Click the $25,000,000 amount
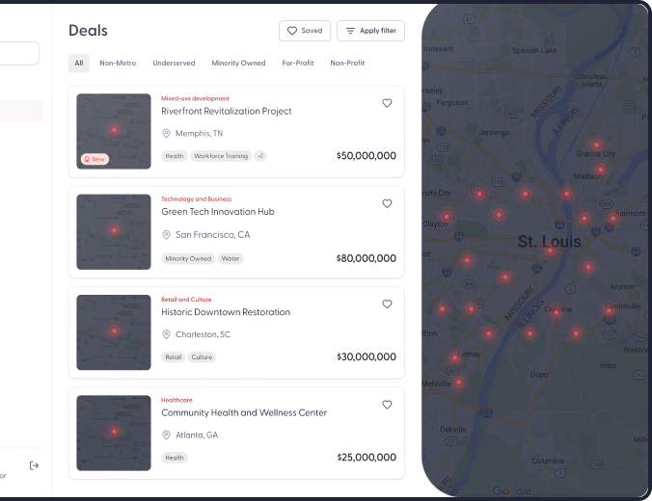The width and height of the screenshot is (652, 501). tap(366, 458)
